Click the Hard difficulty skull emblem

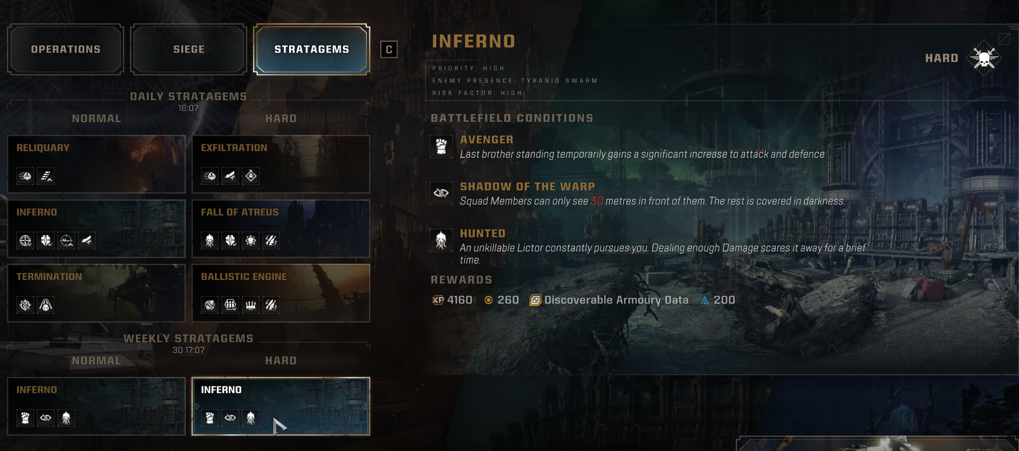point(984,58)
